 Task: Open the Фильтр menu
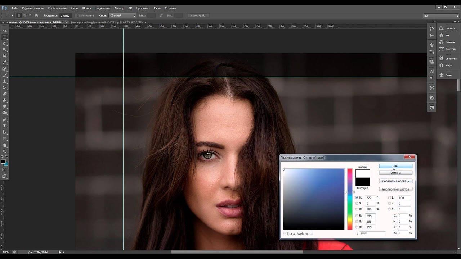coord(119,8)
